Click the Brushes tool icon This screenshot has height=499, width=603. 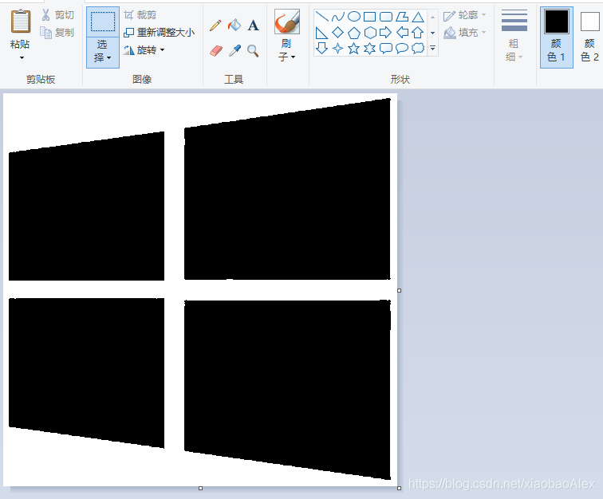pyautogui.click(x=287, y=22)
